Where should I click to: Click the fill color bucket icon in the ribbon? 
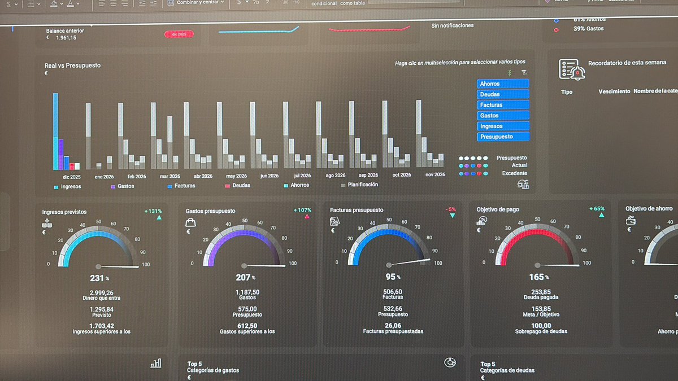(53, 3)
